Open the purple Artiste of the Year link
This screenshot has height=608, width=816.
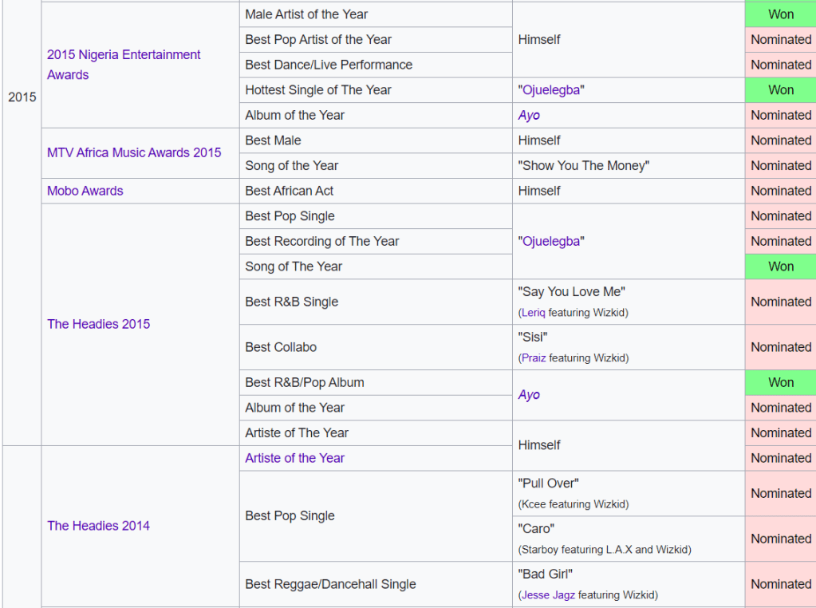(294, 458)
